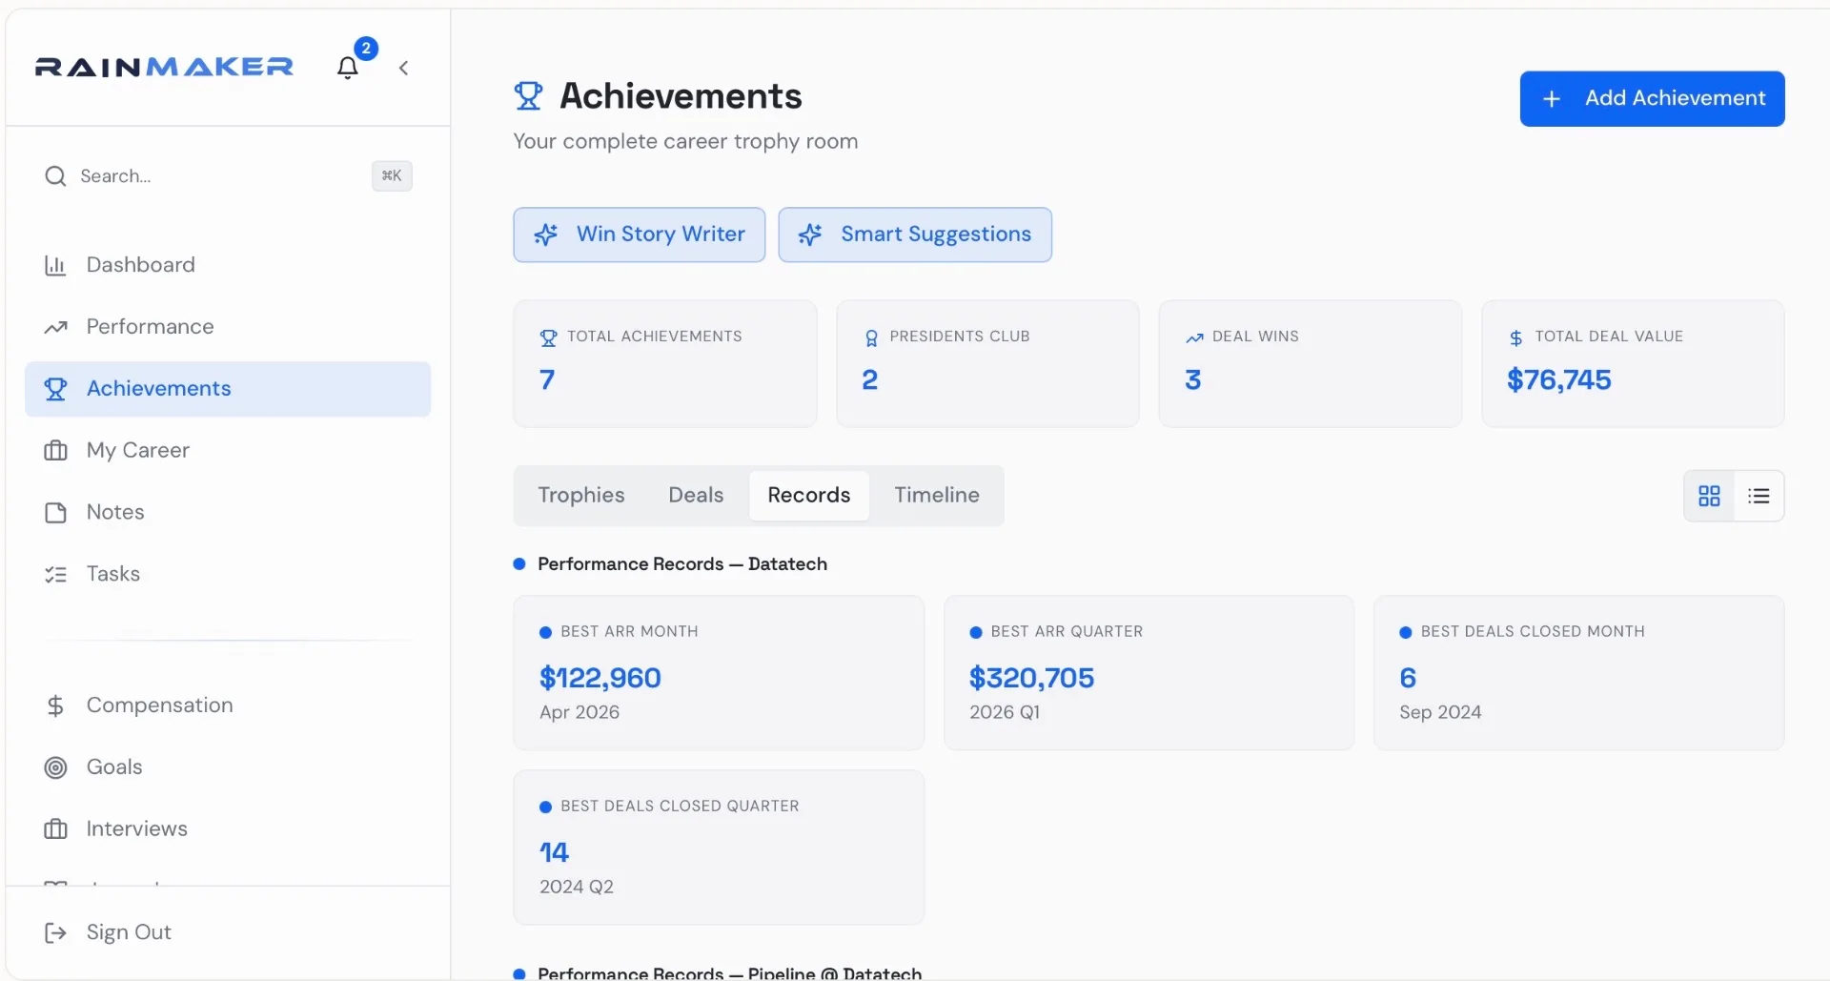Click the Achievements trophy icon in sidebar

pyautogui.click(x=55, y=389)
